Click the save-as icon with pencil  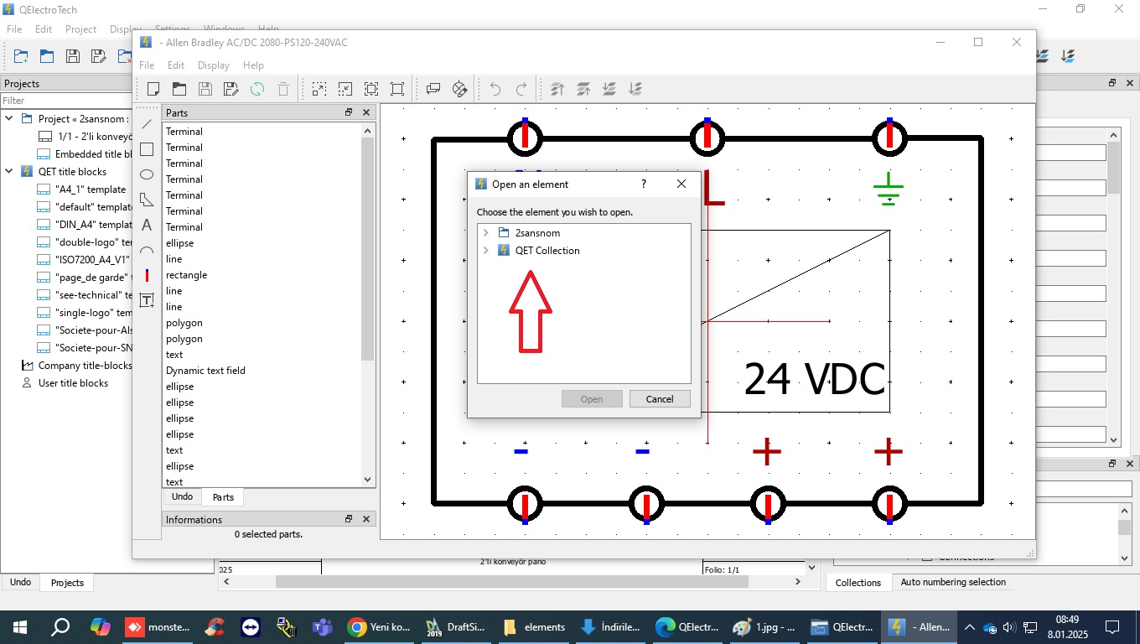pos(231,89)
